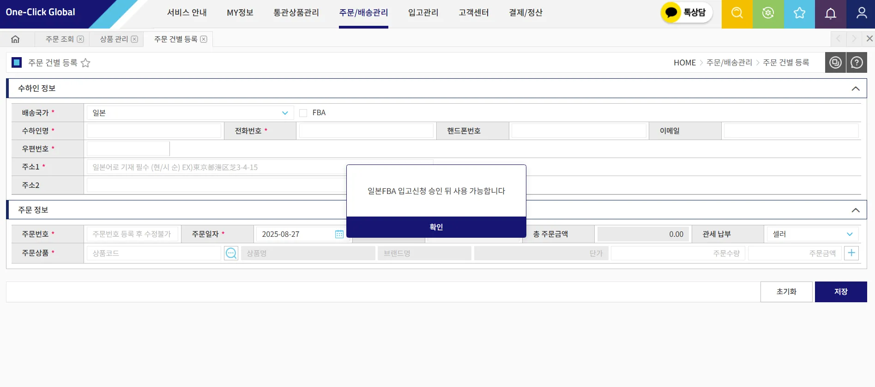Image resolution: width=875 pixels, height=387 pixels.
Task: Click 주문/배송관리 in the breadcrumb
Action: pyautogui.click(x=730, y=63)
